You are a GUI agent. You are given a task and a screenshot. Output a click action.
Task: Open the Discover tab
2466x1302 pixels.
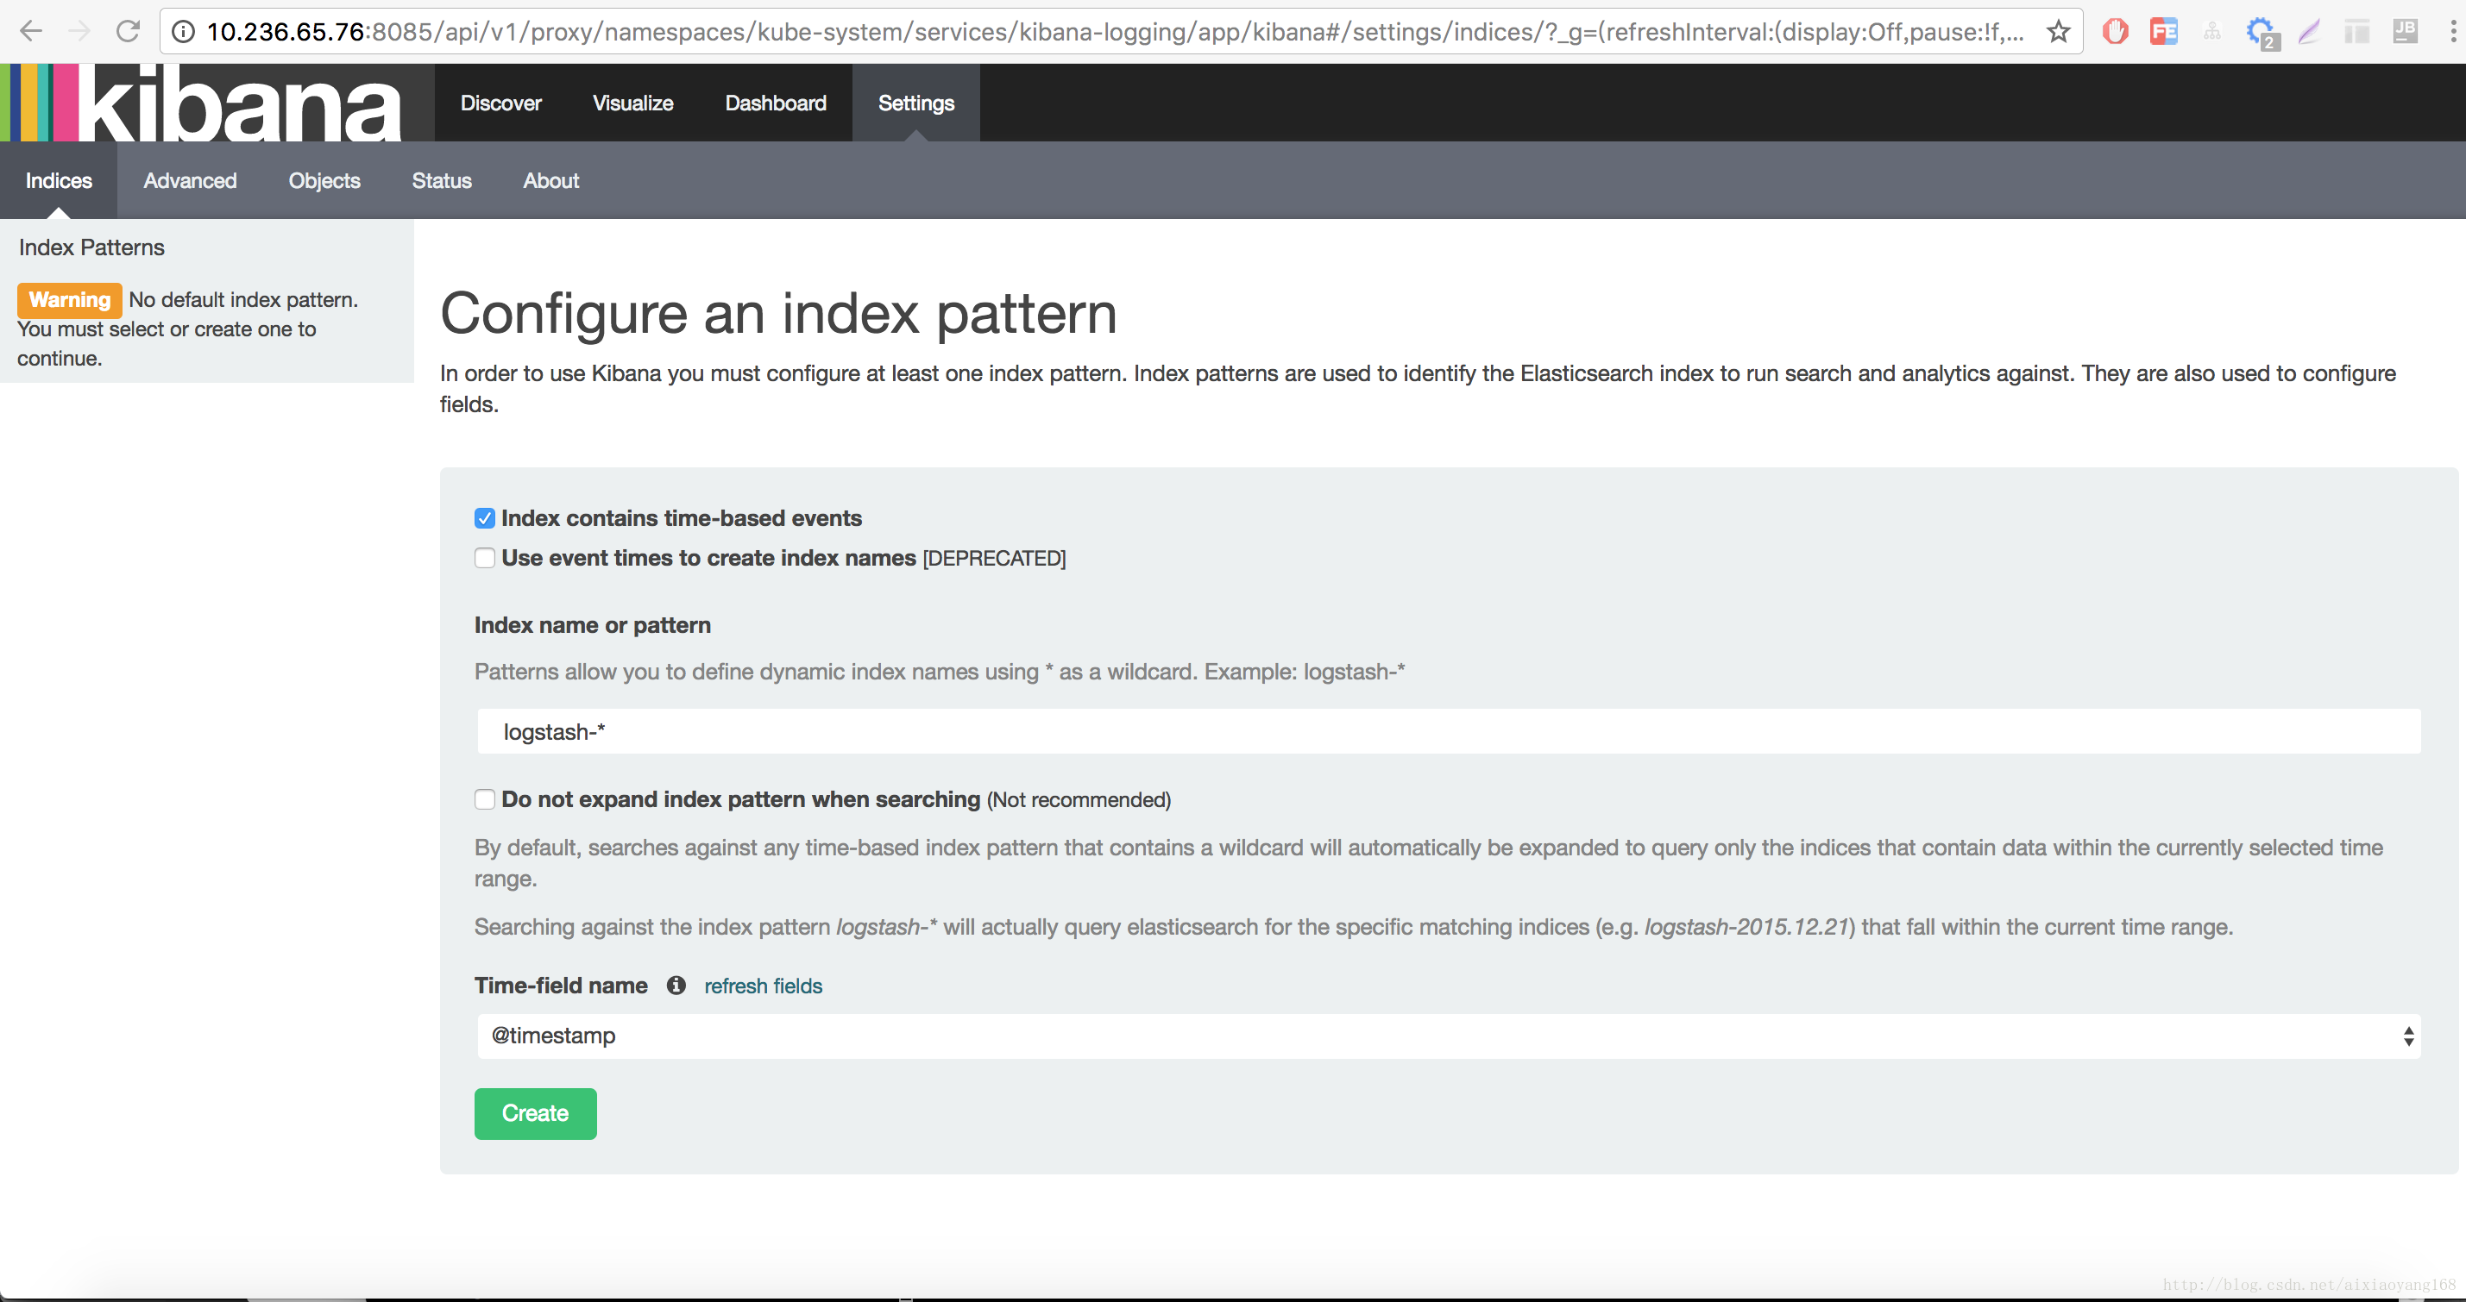pos(500,103)
